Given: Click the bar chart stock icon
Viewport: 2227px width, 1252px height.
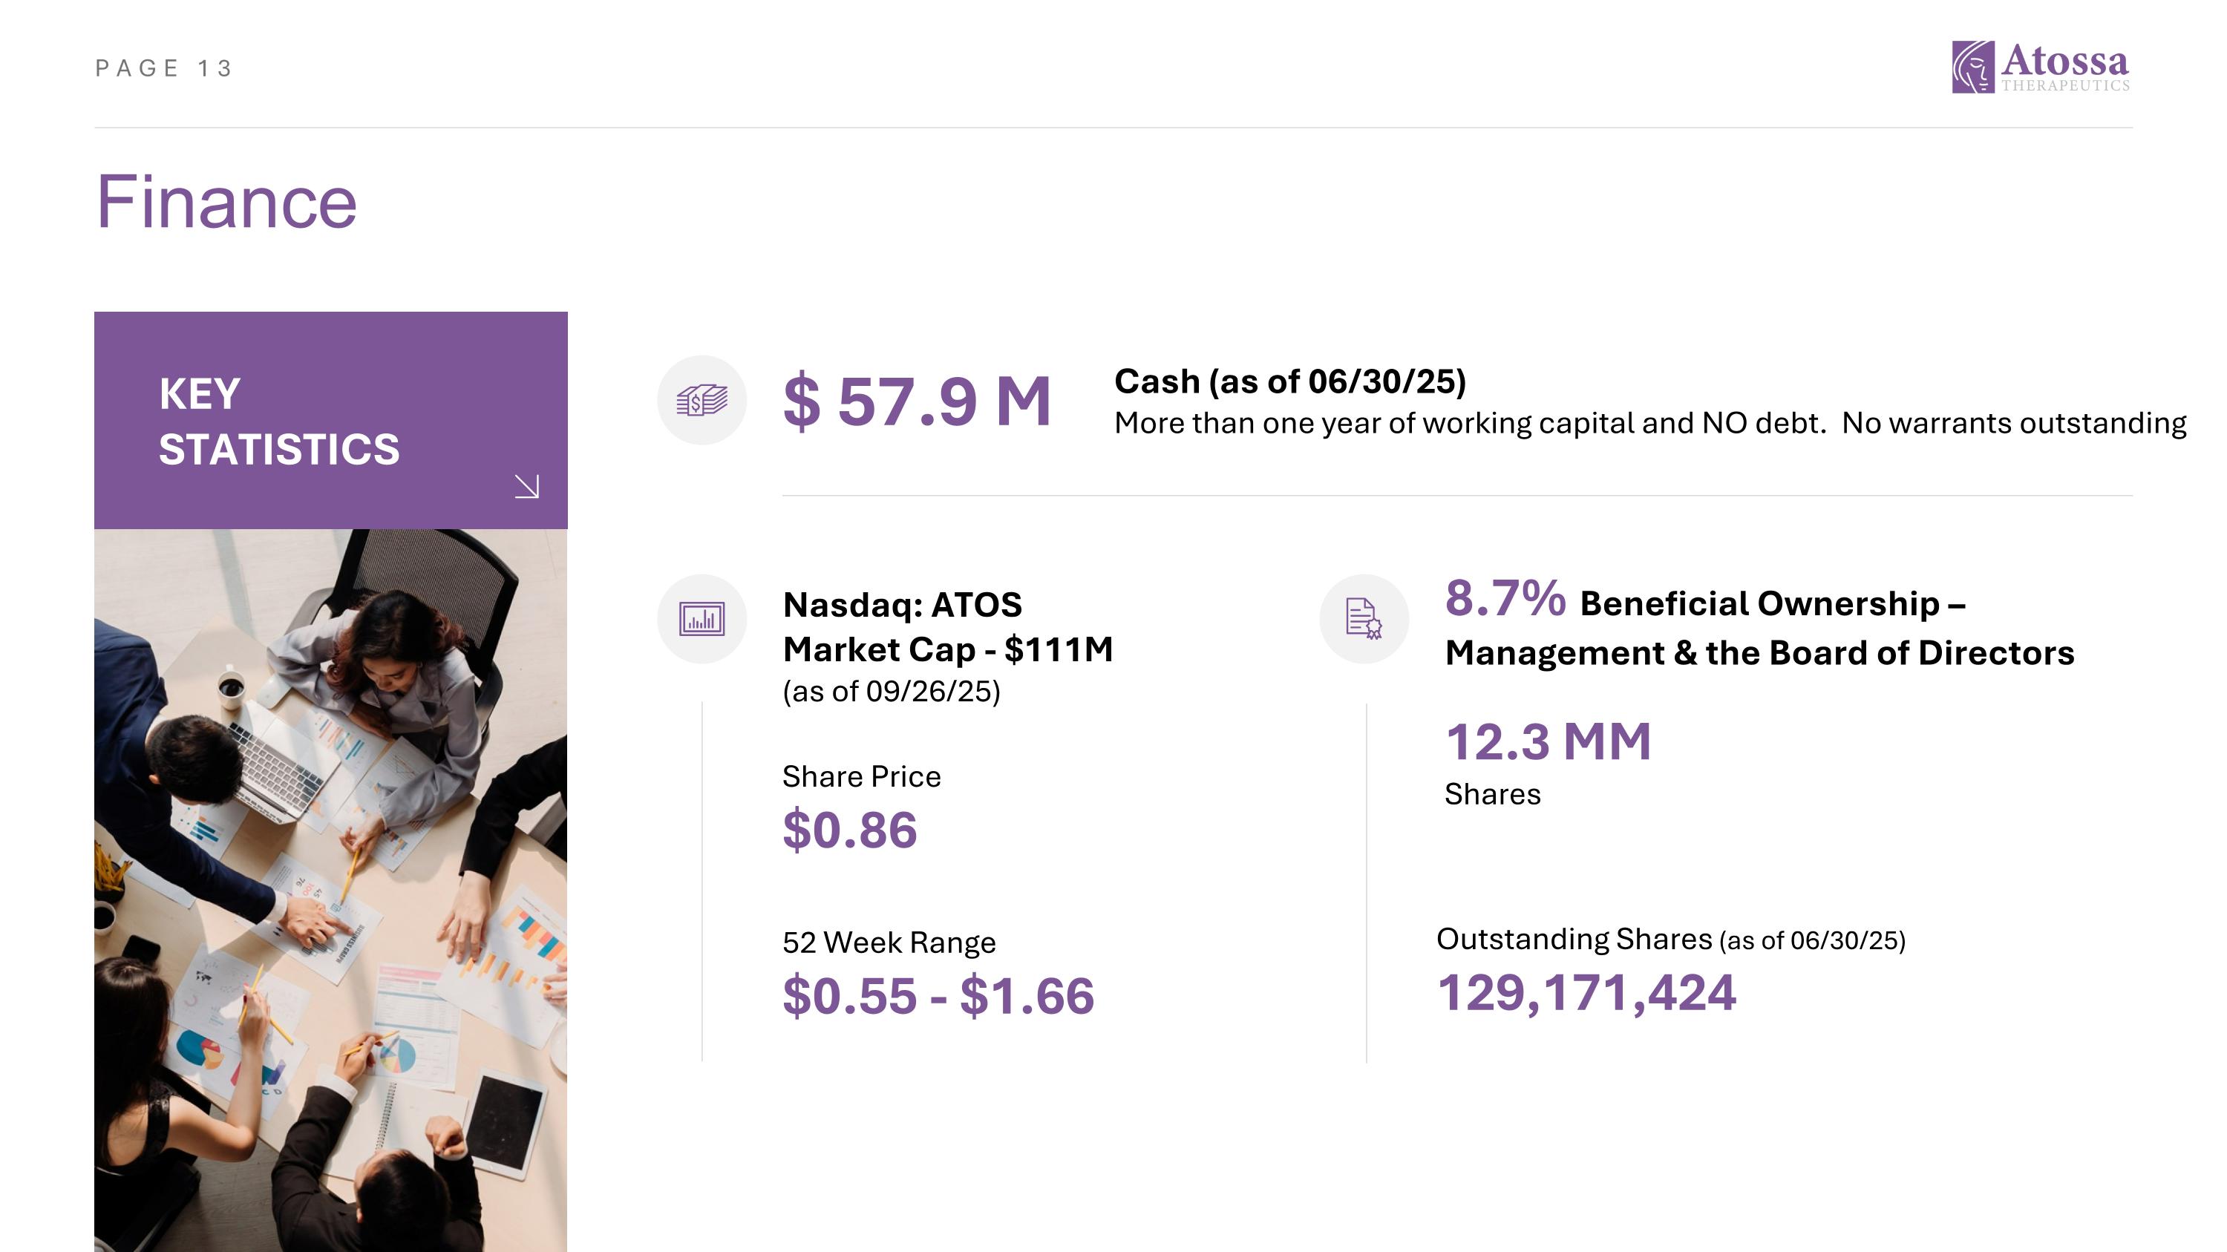Looking at the screenshot, I should [701, 619].
